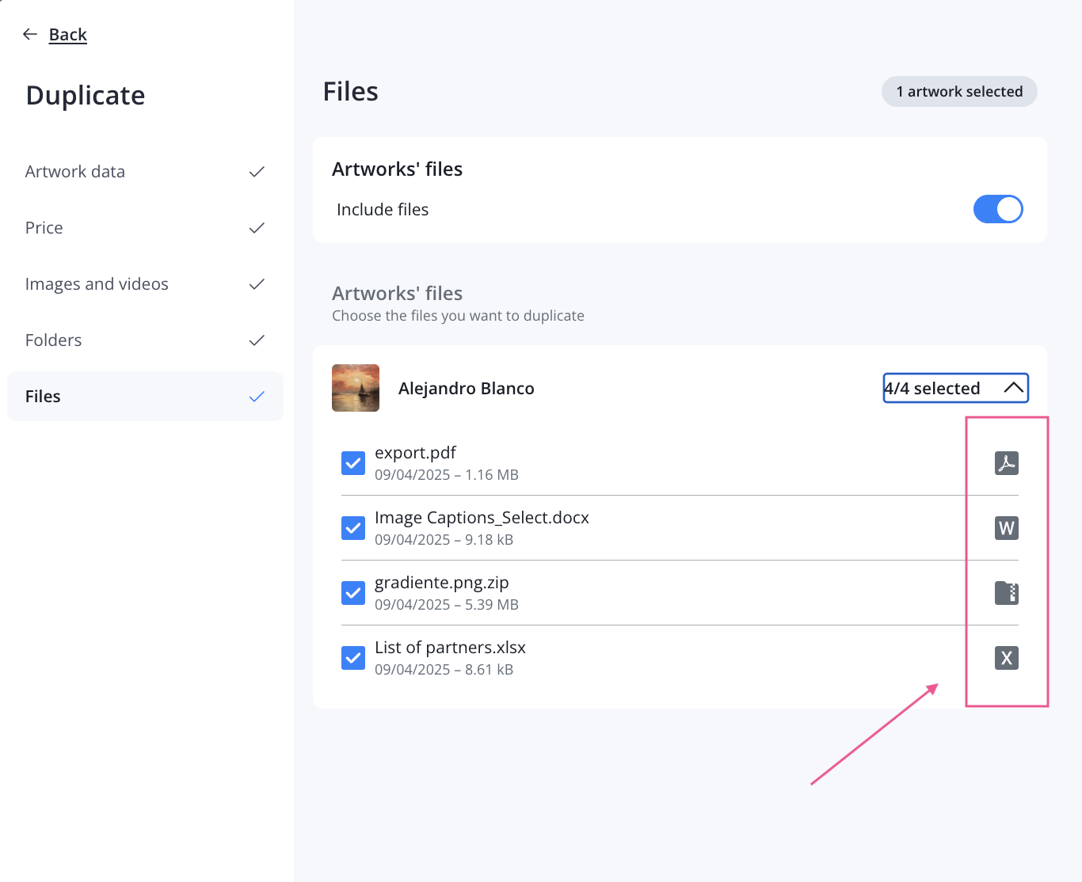Go to Images and videos step
1082x882 pixels.
click(x=97, y=284)
